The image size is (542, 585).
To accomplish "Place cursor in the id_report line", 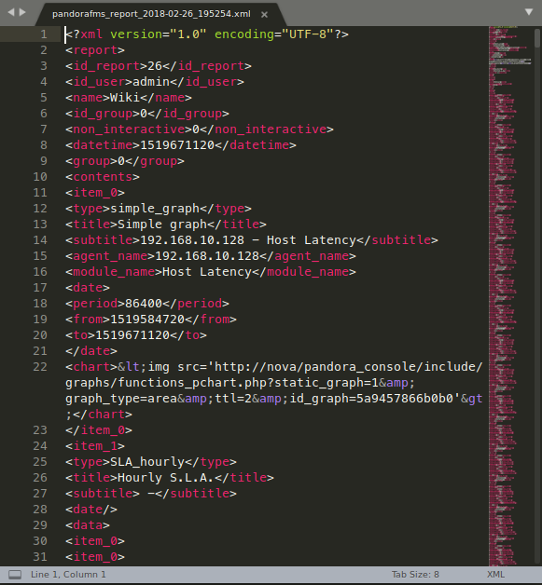I will click(159, 66).
